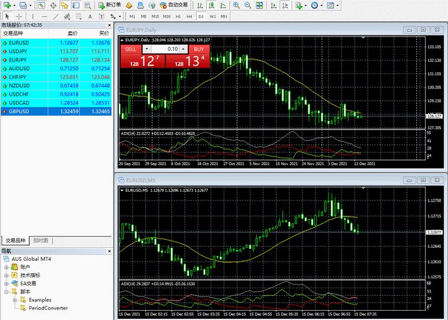This screenshot has width=448, height=320.
Task: Switch to candlestick chart display
Action: pos(212,5)
